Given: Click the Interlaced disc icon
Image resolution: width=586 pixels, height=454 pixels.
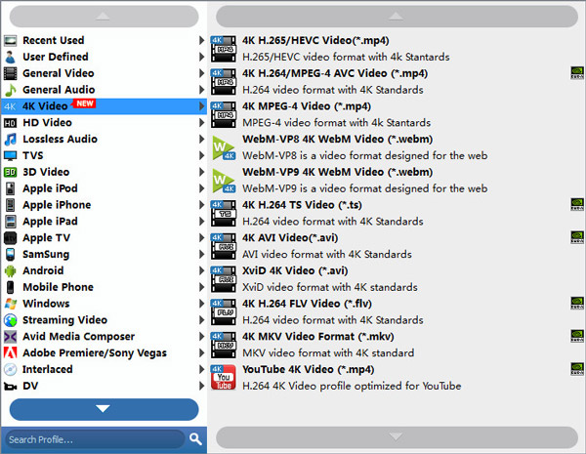Looking at the screenshot, I should [10, 369].
